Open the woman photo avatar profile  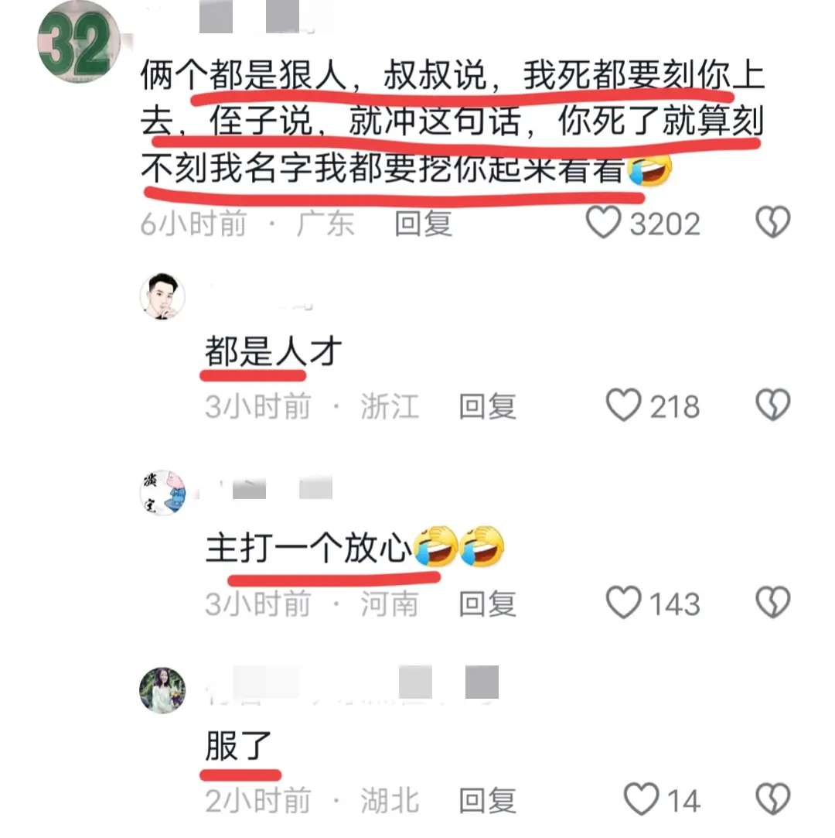pyautogui.click(x=162, y=690)
